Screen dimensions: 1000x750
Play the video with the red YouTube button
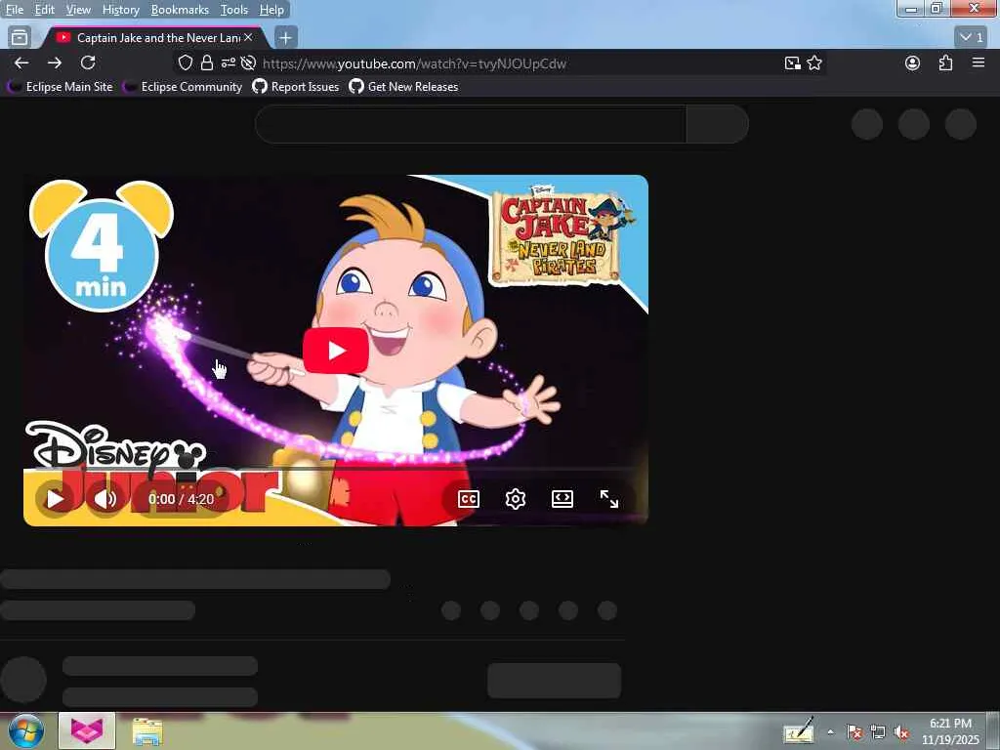click(x=336, y=351)
